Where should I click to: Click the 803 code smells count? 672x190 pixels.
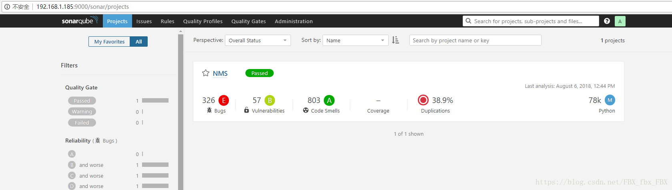314,100
